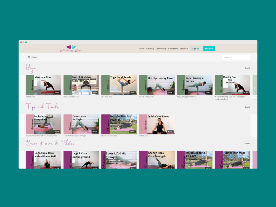Click the All Levels Yoga caption
The image size is (276, 207).
click(107, 97)
